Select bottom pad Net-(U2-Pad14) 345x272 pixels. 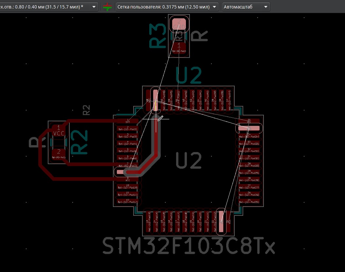coord(155,222)
